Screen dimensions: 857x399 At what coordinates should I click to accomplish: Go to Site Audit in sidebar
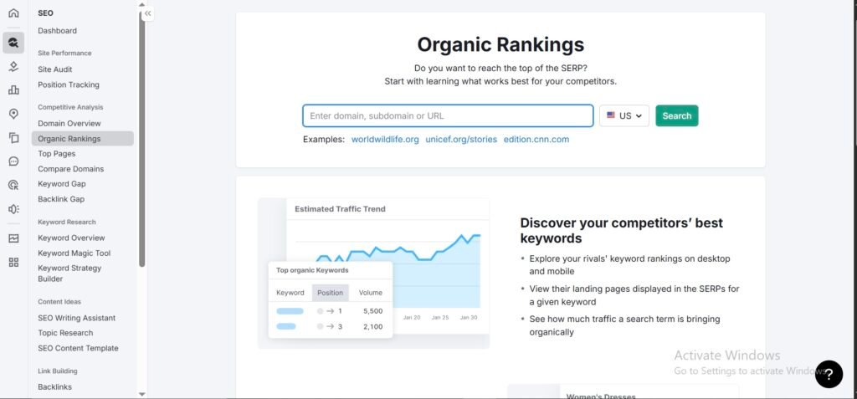coord(55,69)
